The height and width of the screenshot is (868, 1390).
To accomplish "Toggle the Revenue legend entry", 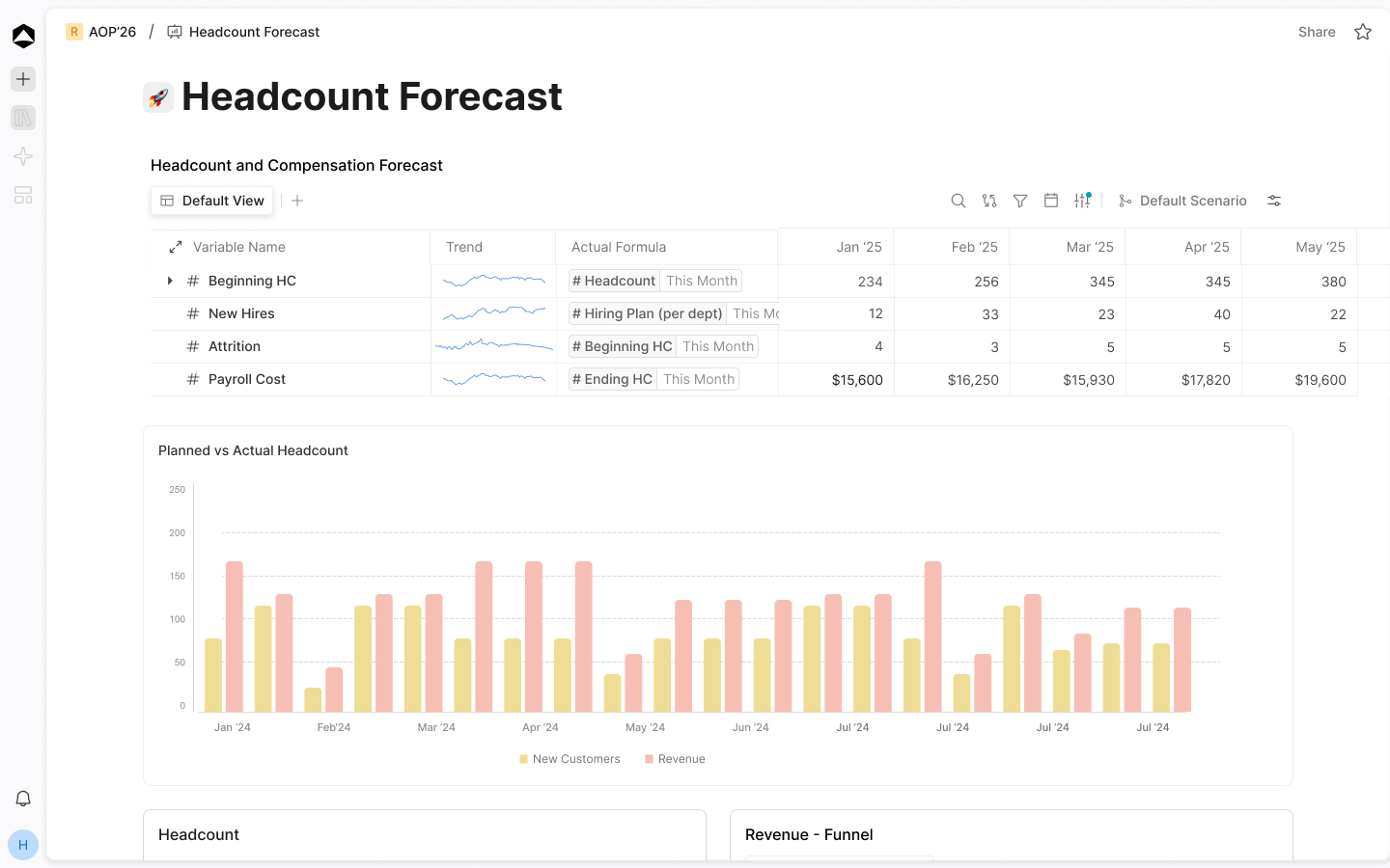I will point(675,759).
